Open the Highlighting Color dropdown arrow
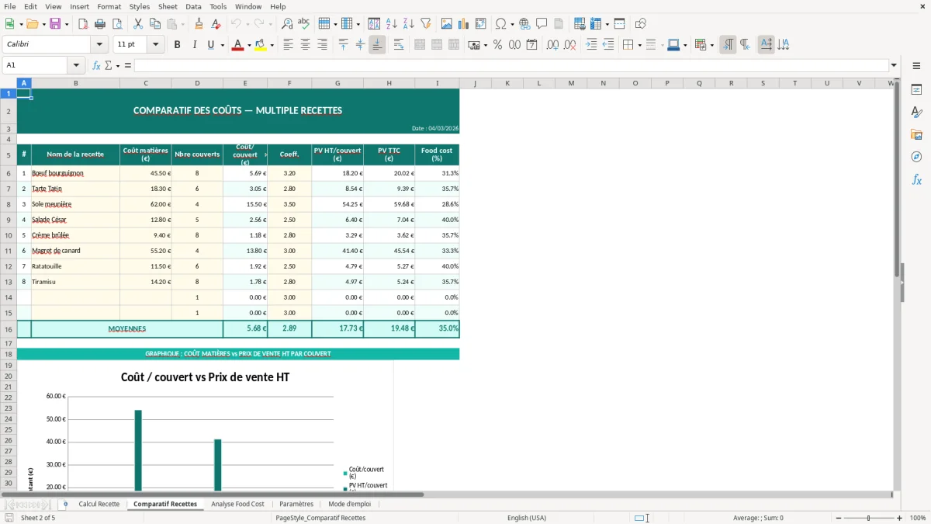Screen dimensions: 931x524 [272, 45]
